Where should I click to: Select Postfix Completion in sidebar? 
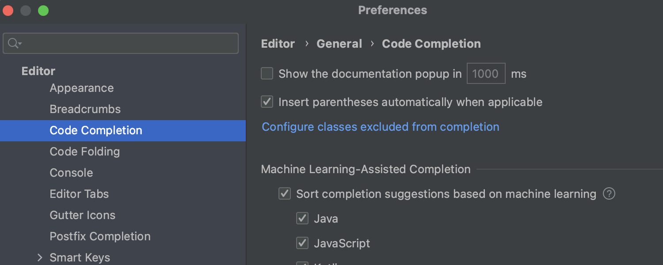pyautogui.click(x=100, y=236)
